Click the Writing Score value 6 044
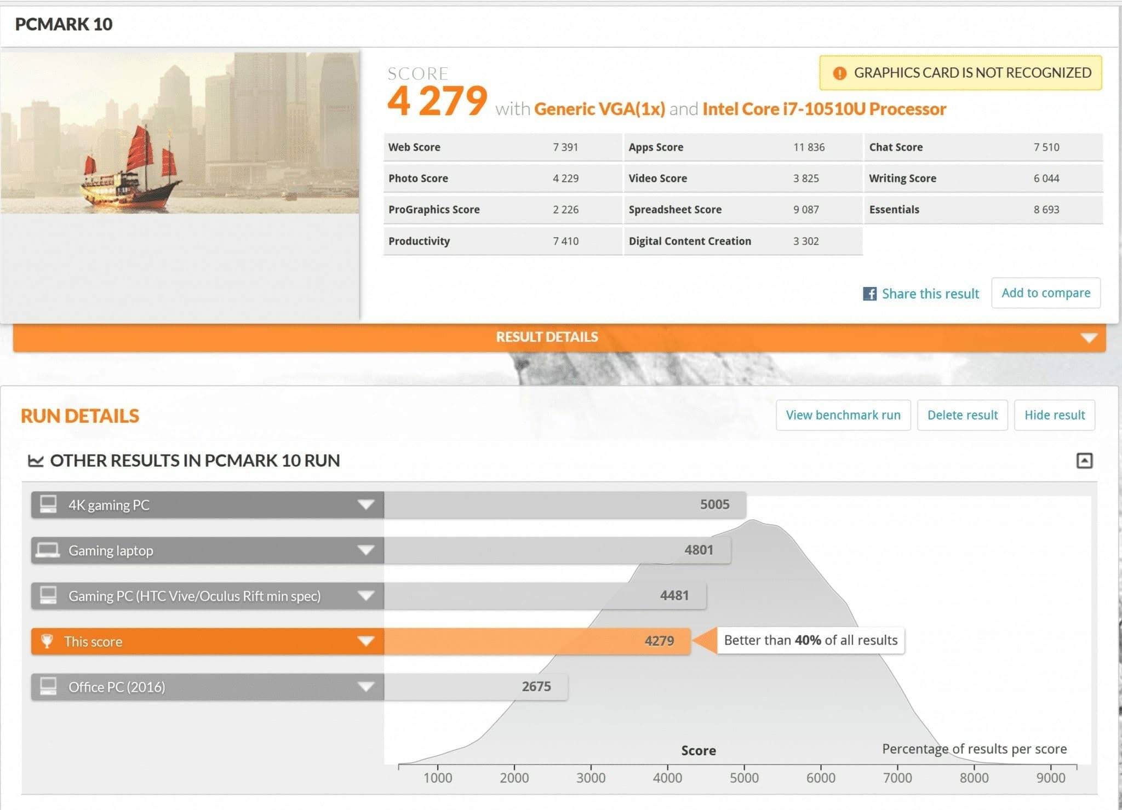This screenshot has width=1122, height=810. click(1046, 179)
